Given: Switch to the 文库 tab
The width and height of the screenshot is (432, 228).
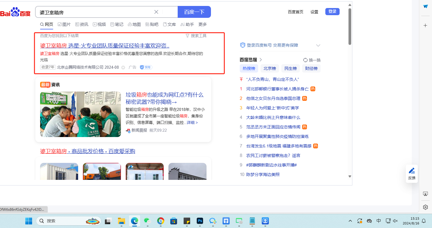Looking at the screenshot, I should pyautogui.click(x=169, y=24).
